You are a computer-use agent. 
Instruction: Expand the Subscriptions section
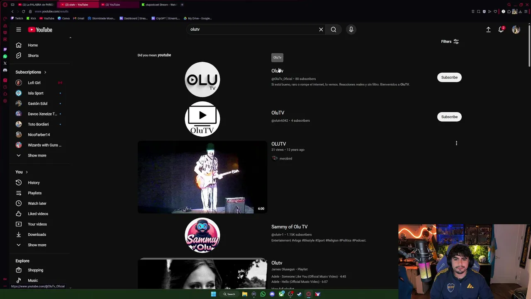point(31,72)
